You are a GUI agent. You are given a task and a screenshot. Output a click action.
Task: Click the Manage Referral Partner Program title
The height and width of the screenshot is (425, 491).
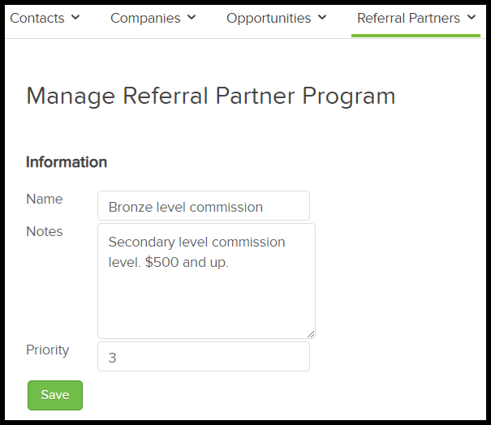click(211, 96)
